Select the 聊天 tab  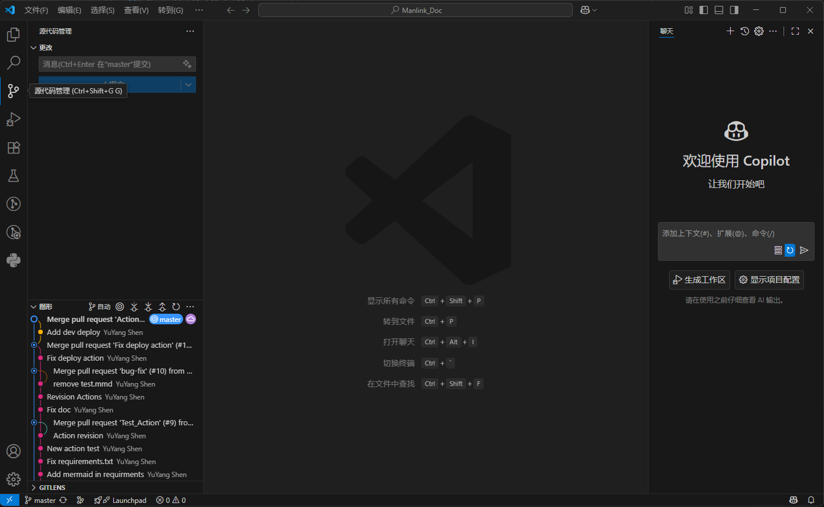(667, 31)
